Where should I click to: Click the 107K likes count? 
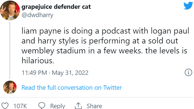(x=20, y=106)
